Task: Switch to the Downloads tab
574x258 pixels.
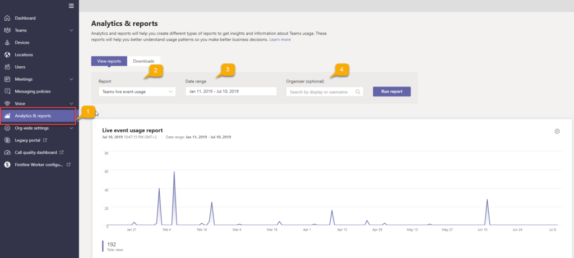Action: click(x=143, y=61)
